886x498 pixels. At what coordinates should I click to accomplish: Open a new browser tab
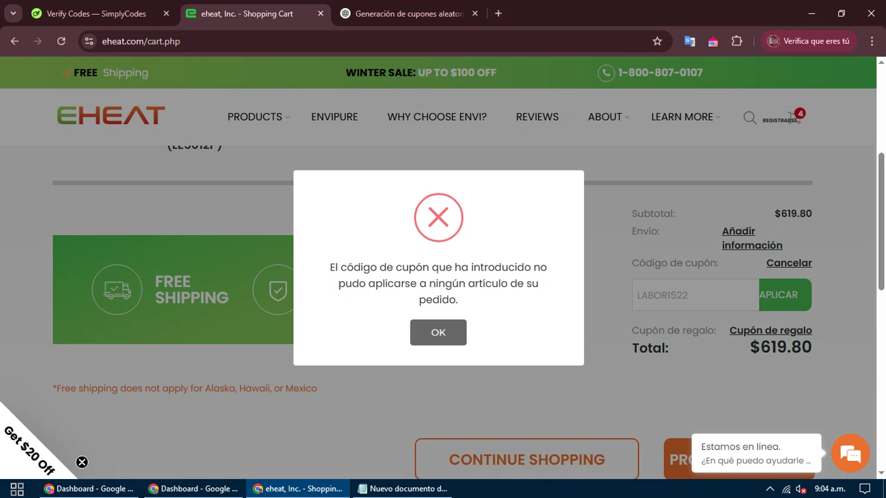pos(499,14)
